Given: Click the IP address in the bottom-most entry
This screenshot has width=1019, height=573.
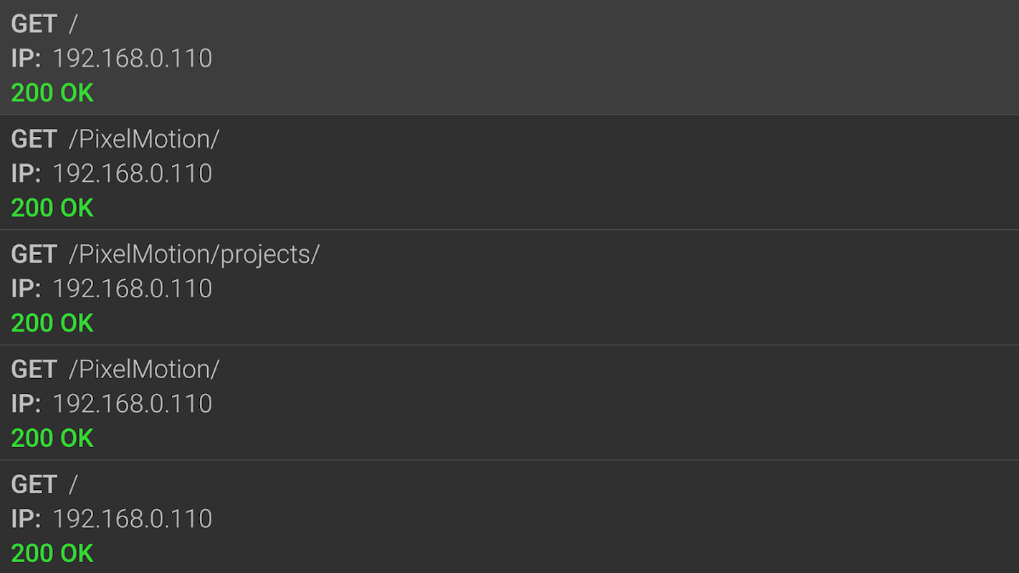Looking at the screenshot, I should pos(132,519).
